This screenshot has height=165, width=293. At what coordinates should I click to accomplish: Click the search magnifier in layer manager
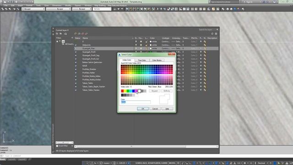[217, 29]
